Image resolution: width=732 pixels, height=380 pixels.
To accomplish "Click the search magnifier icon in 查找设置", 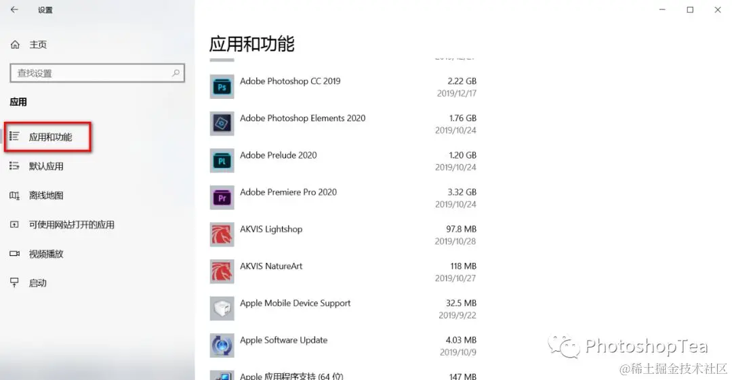I will [x=176, y=73].
